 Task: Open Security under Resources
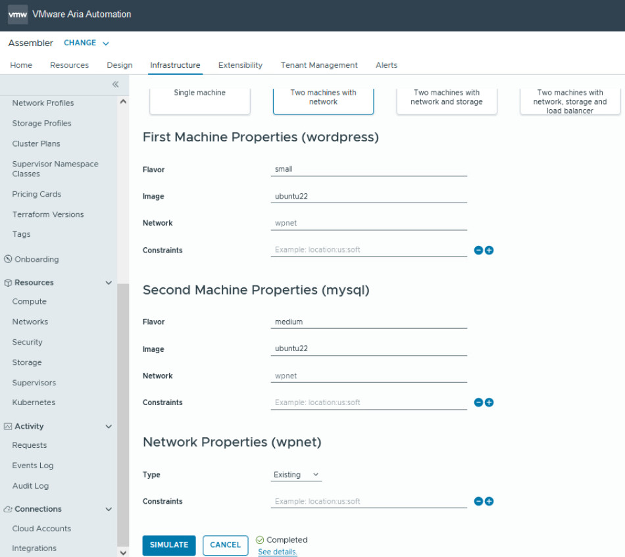(27, 342)
